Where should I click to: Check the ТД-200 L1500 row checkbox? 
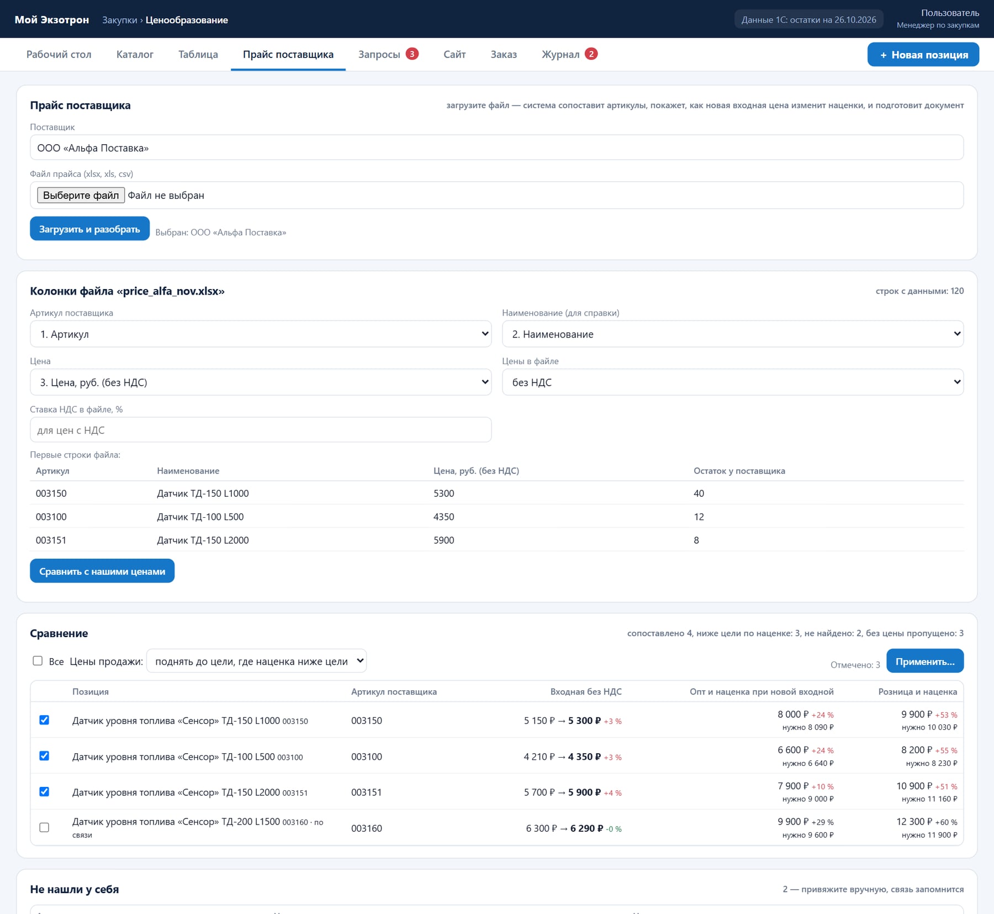click(x=44, y=827)
